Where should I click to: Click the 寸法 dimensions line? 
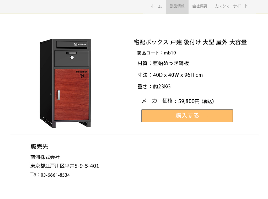(x=170, y=75)
